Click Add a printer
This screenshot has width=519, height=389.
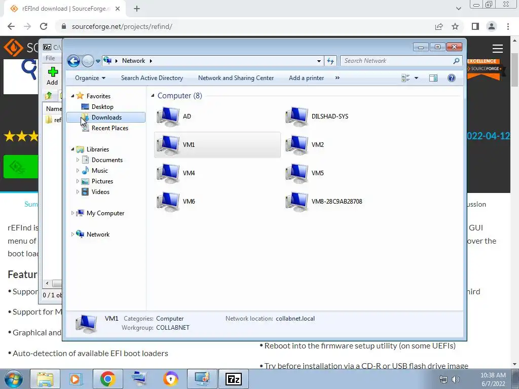[306, 78]
